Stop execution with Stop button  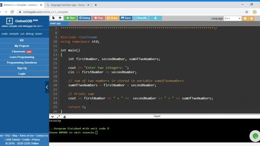pyautogui.click(x=99, y=18)
